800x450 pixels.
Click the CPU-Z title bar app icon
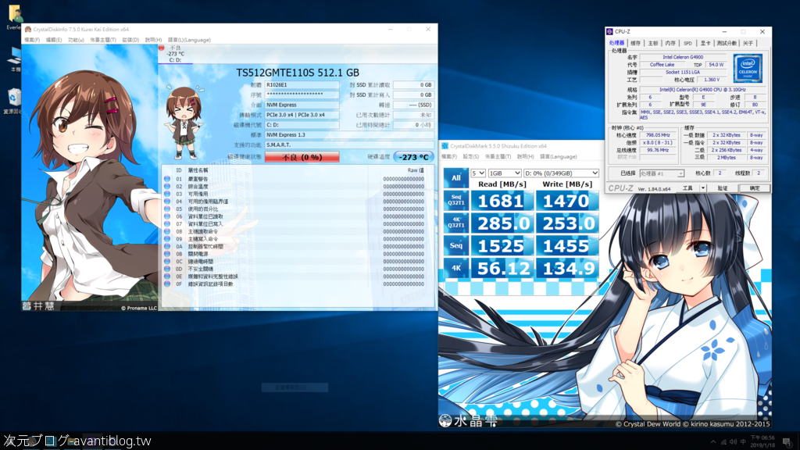click(x=609, y=31)
